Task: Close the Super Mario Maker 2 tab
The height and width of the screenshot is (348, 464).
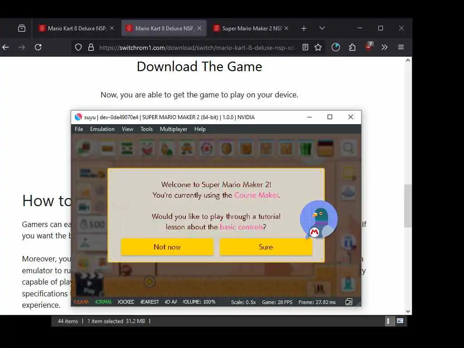Action: click(286, 28)
